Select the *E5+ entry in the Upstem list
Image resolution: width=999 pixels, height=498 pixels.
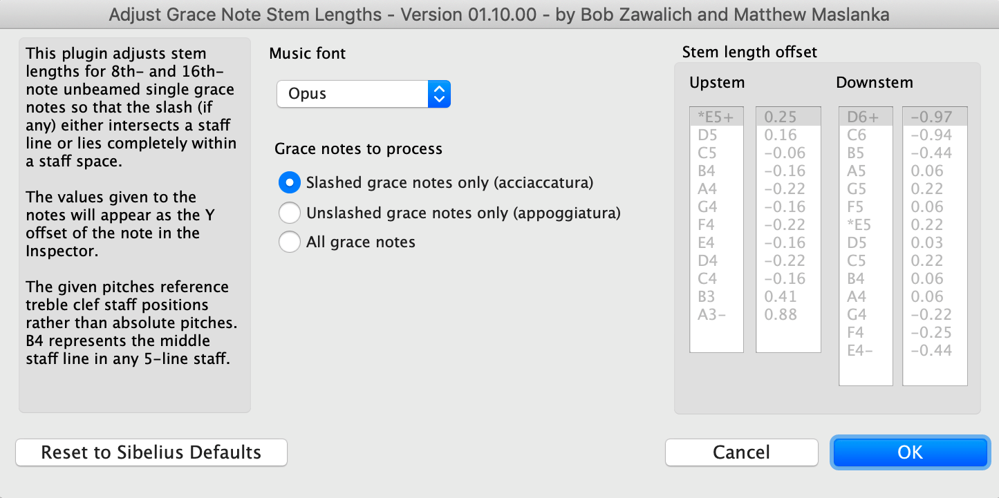coord(716,117)
